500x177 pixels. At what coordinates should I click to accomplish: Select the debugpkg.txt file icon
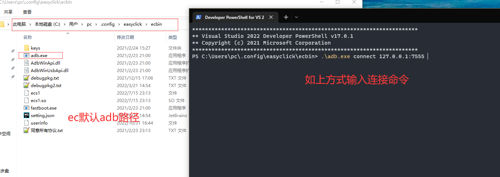[x=27, y=78]
